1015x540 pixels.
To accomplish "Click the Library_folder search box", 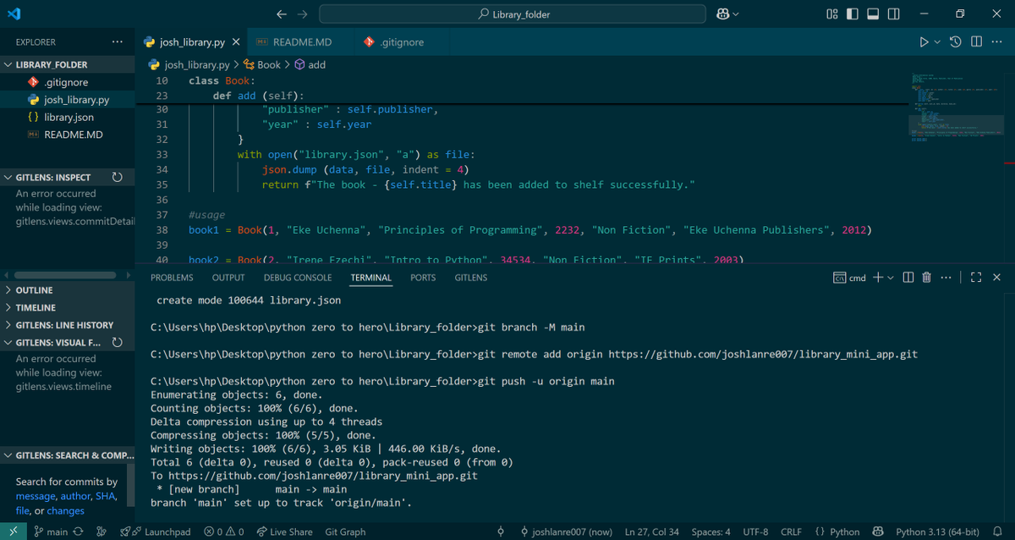I will [x=513, y=14].
